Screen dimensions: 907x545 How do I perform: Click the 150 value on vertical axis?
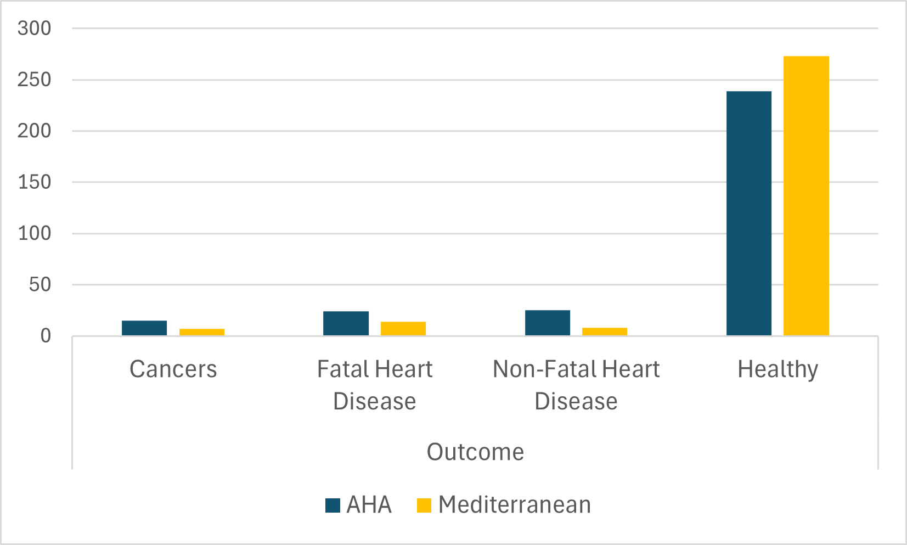pos(34,182)
